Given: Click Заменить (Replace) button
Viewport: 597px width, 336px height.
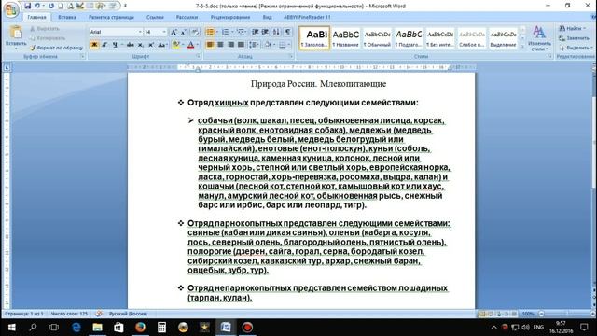Looking at the screenshot, I should pos(575,38).
